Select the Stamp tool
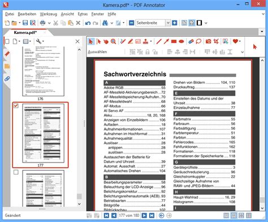Image resolution: width=268 pixels, height=222 pixels. click(145, 41)
